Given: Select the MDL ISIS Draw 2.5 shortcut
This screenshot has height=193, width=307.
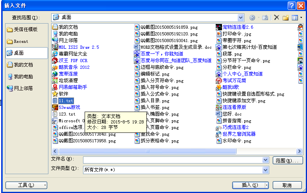Looking at the screenshot, I should 76,47.
